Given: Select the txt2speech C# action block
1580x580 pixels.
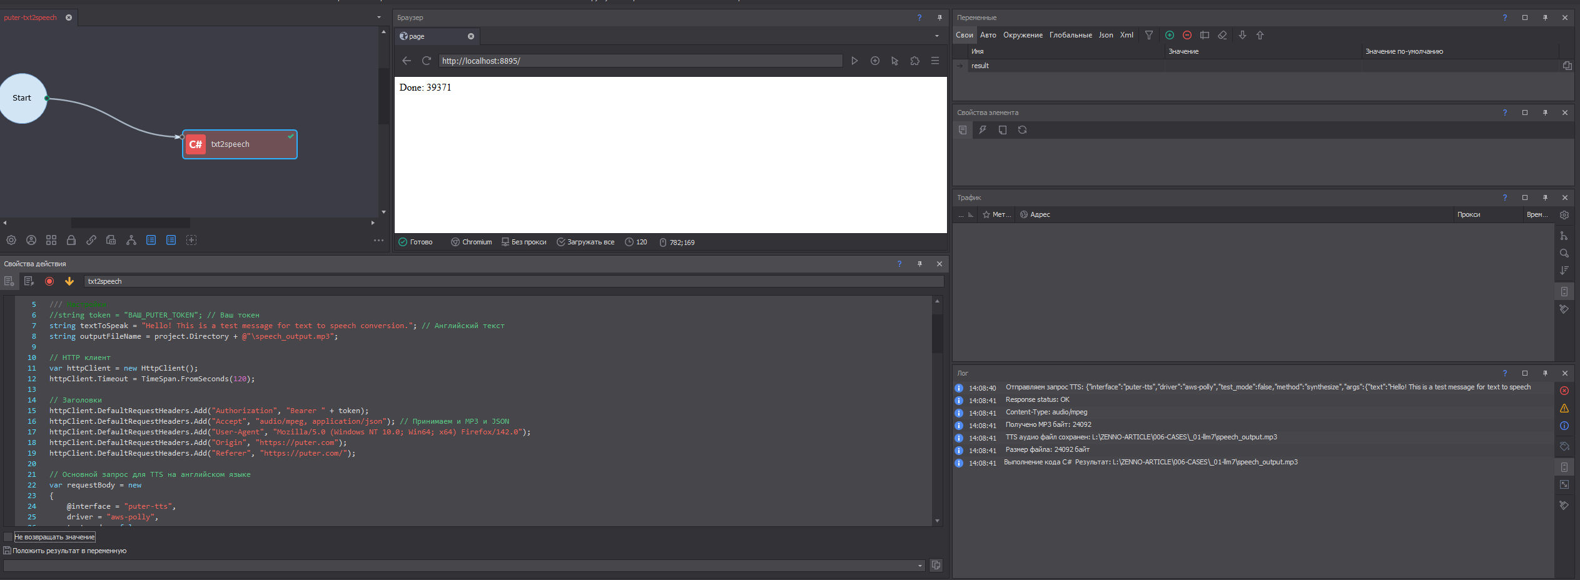Looking at the screenshot, I should pos(240,144).
